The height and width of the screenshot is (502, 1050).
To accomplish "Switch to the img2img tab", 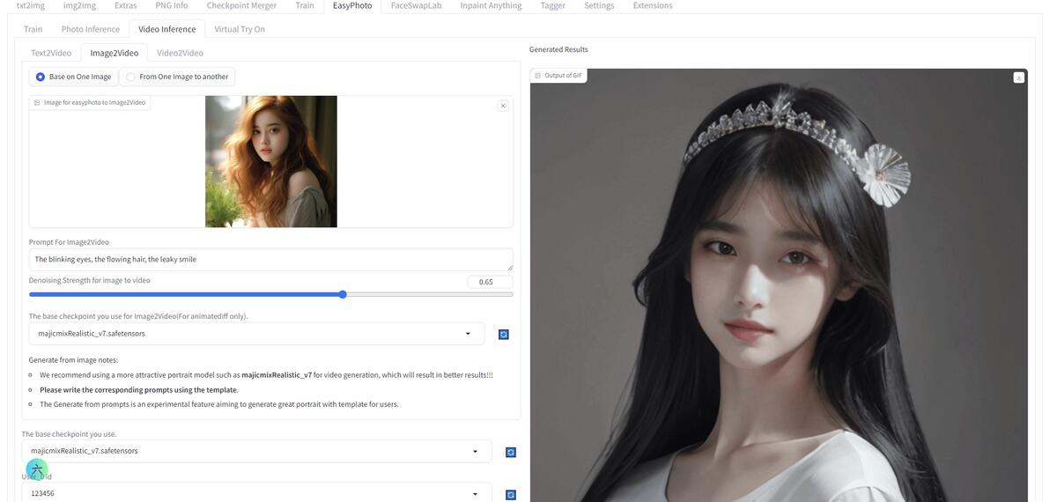I will pos(79,5).
